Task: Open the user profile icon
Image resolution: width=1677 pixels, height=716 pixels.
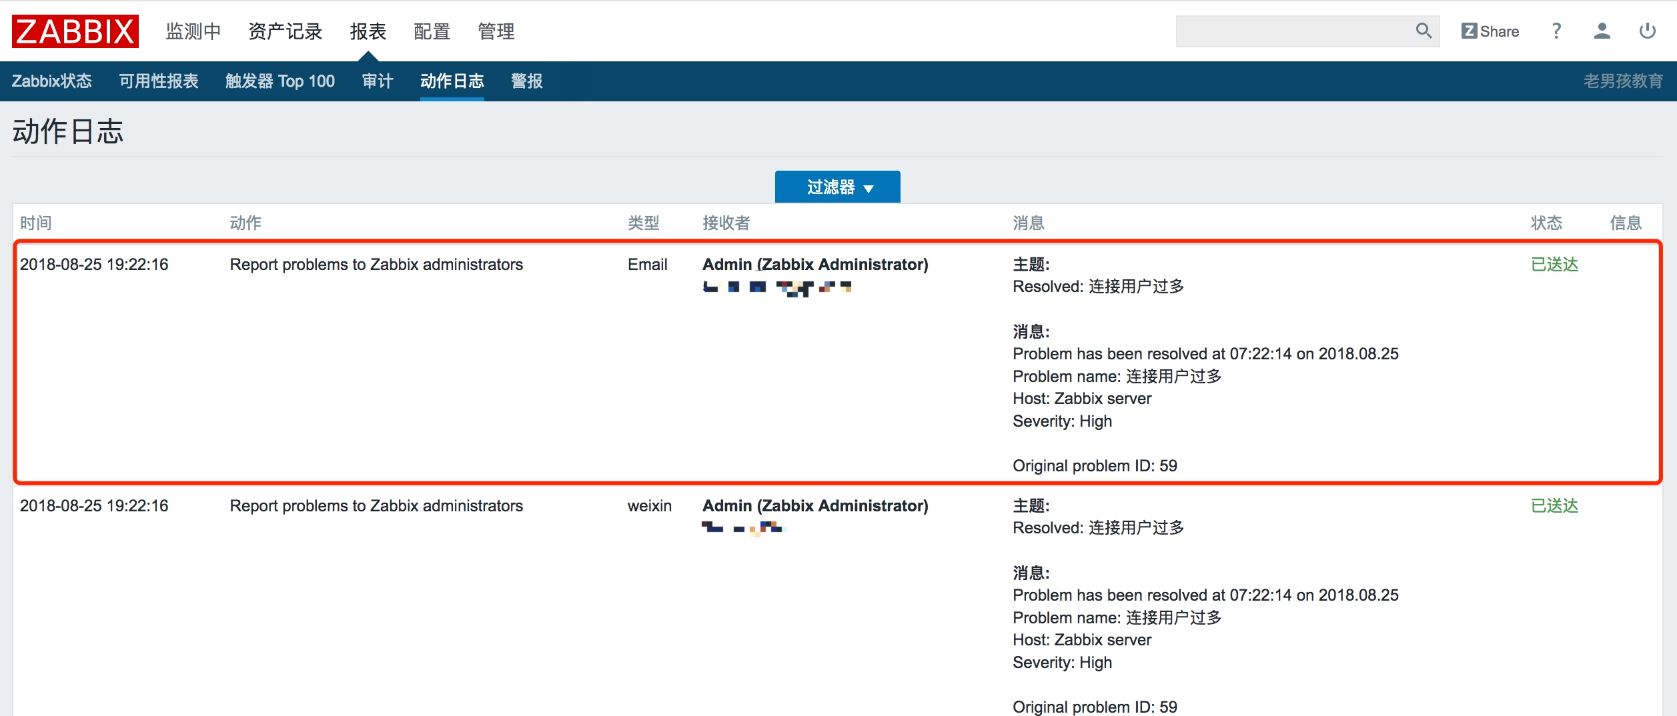Action: tap(1602, 31)
